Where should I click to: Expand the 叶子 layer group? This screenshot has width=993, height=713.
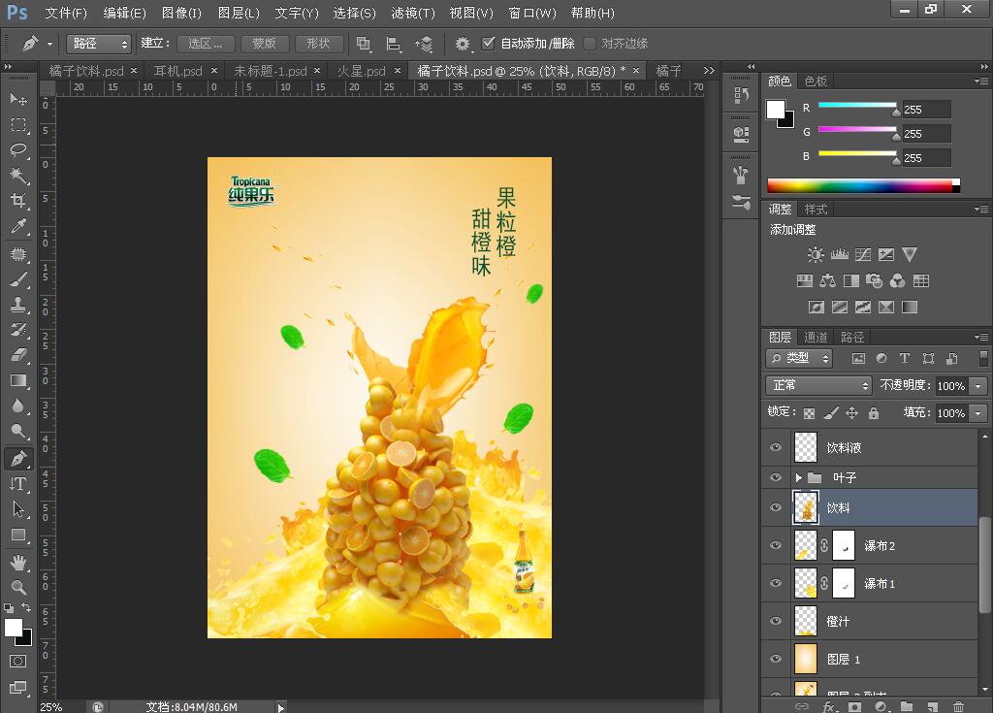798,478
